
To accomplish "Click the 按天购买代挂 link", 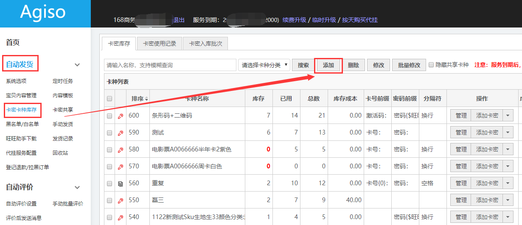I will pos(360,20).
